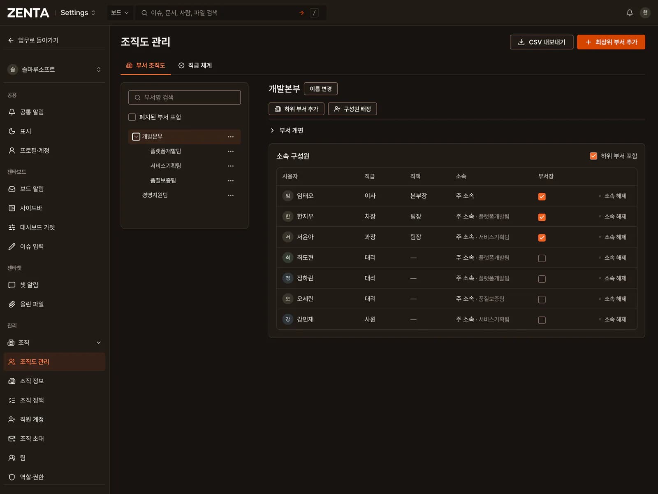Select the 부서 조직도 tab
This screenshot has height=494, width=658.
click(146, 65)
